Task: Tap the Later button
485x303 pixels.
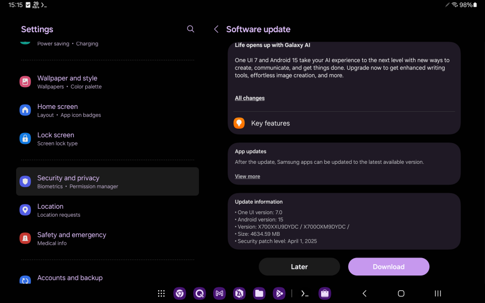Action: tap(299, 267)
